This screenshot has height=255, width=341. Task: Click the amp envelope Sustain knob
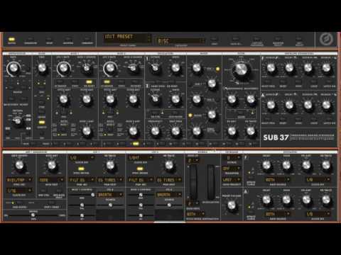pos(308,105)
